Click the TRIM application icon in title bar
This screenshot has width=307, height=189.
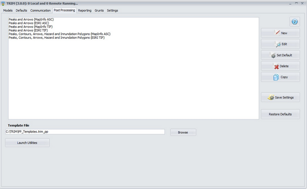3,3
